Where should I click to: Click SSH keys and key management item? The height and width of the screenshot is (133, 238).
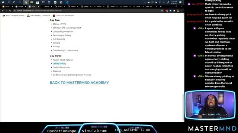[67, 28]
